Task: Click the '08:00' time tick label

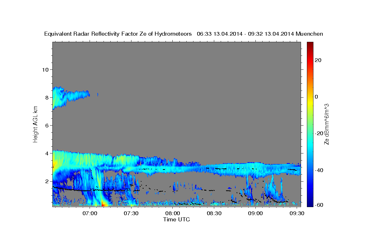Action: pyautogui.click(x=173, y=213)
